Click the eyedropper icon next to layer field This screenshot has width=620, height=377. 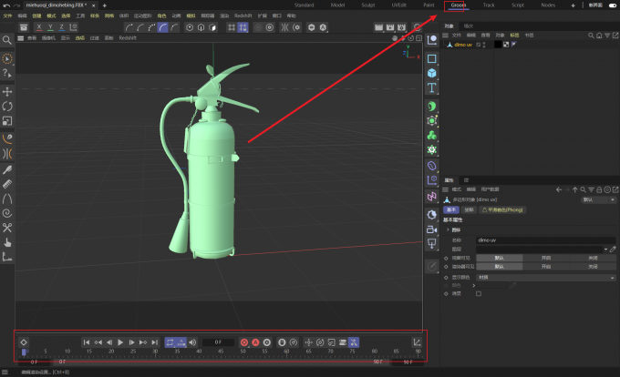613,250
